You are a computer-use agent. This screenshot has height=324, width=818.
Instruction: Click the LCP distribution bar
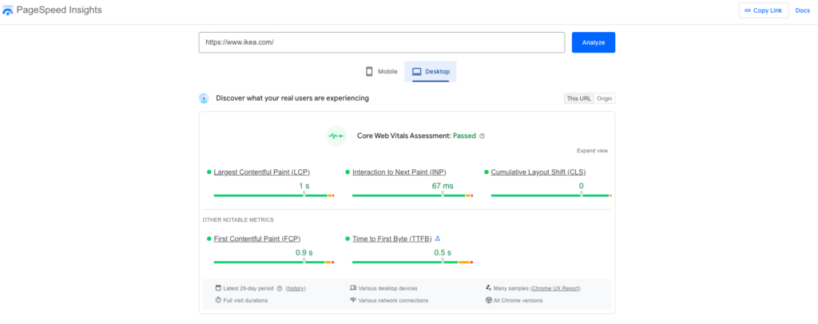tap(274, 196)
